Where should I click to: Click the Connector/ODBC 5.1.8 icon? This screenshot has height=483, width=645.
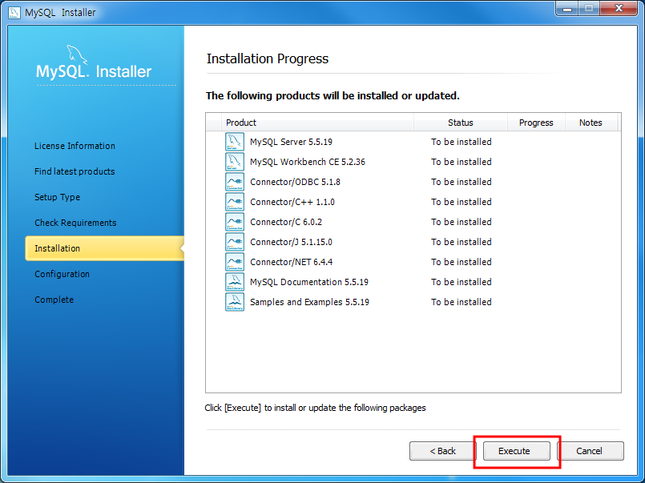tap(235, 182)
